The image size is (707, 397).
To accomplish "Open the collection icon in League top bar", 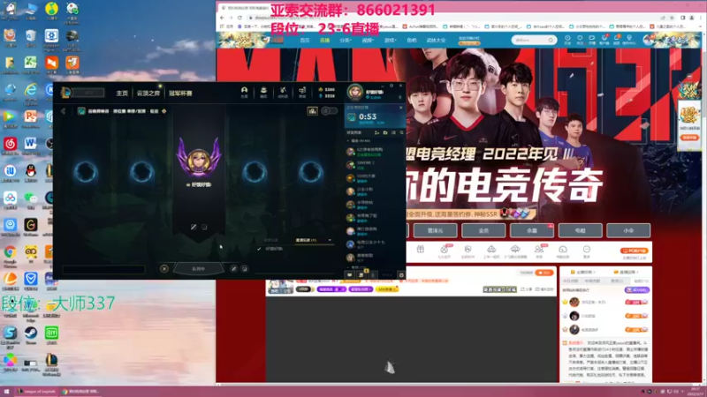I will point(263,92).
